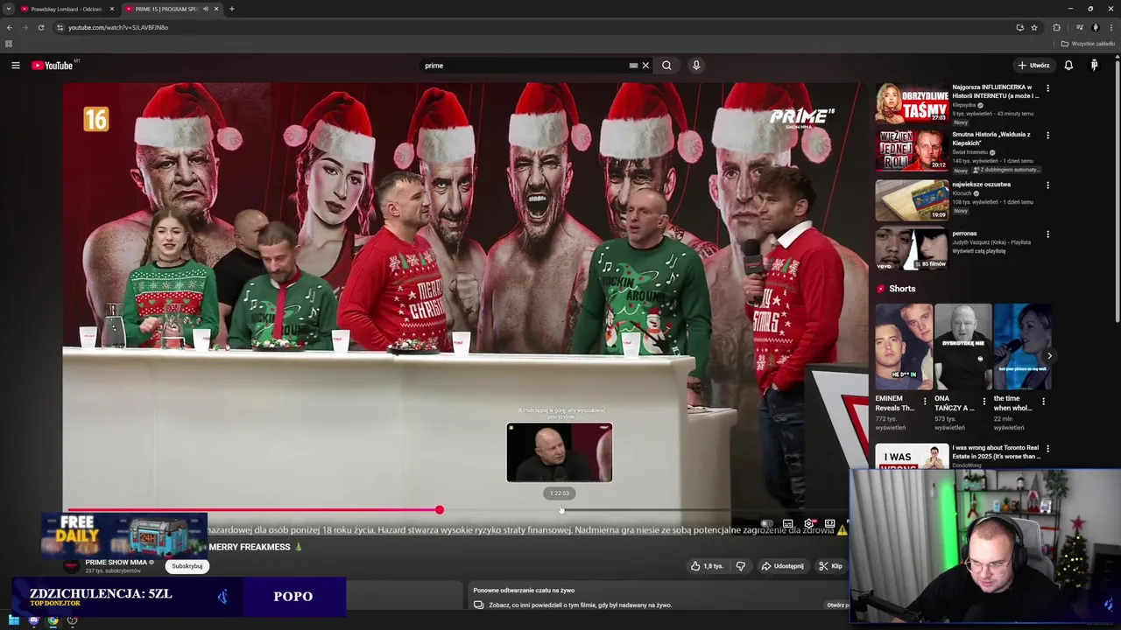Select the PRIME 15 PROGRAM tab

[171, 9]
